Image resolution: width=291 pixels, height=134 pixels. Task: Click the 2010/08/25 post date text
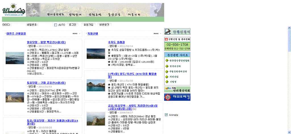pyautogui.click(x=45, y=127)
